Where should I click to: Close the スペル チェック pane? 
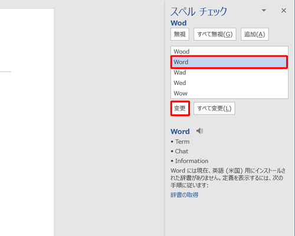(x=284, y=11)
